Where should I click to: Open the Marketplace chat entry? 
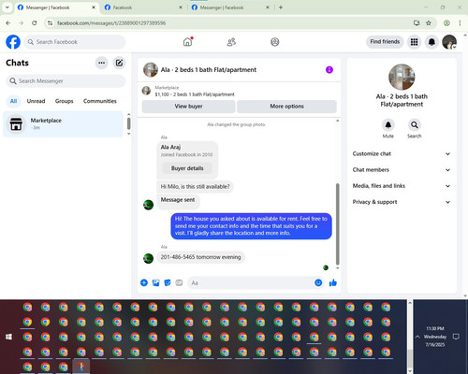64,124
